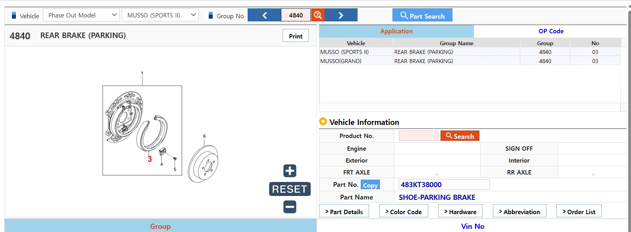Switch to the Group tab

pos(160,226)
